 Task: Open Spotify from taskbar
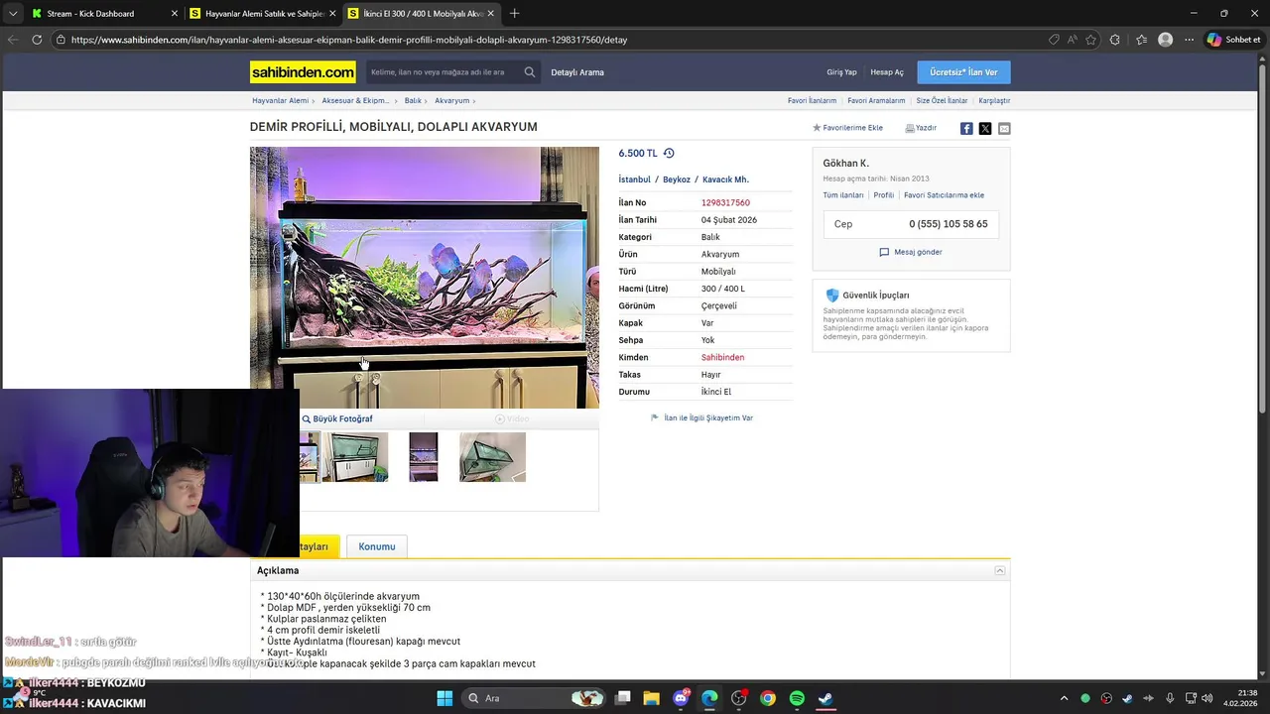coord(797,698)
